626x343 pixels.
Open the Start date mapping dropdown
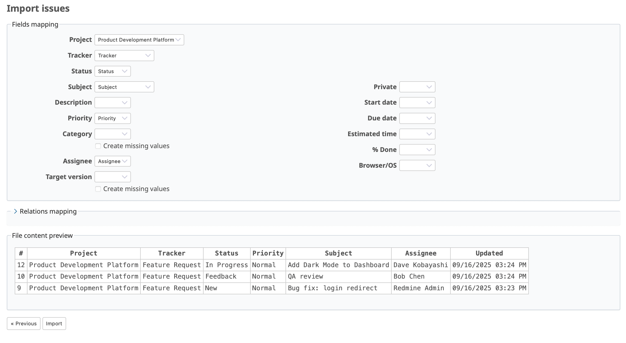coord(417,102)
